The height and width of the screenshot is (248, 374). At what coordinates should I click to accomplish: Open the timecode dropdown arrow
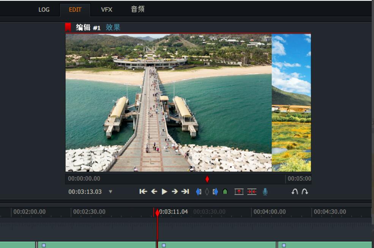tap(110, 192)
